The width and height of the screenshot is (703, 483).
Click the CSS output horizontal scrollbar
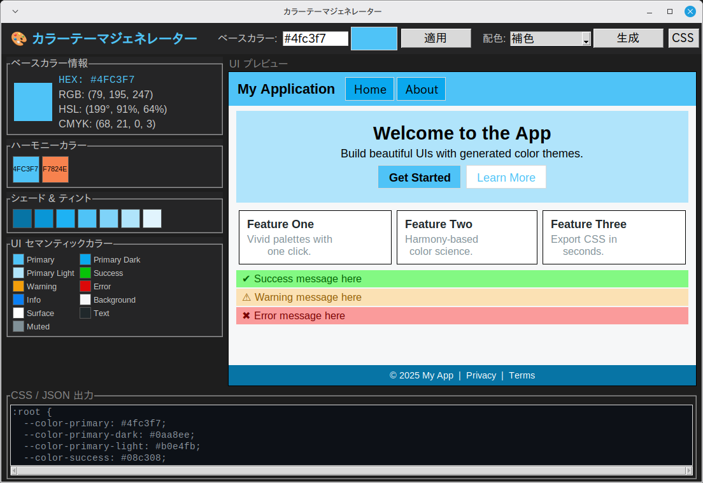[x=351, y=470]
